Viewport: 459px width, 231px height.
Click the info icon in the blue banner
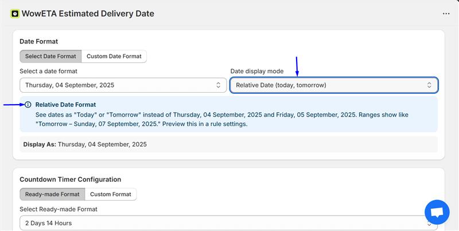[28, 105]
